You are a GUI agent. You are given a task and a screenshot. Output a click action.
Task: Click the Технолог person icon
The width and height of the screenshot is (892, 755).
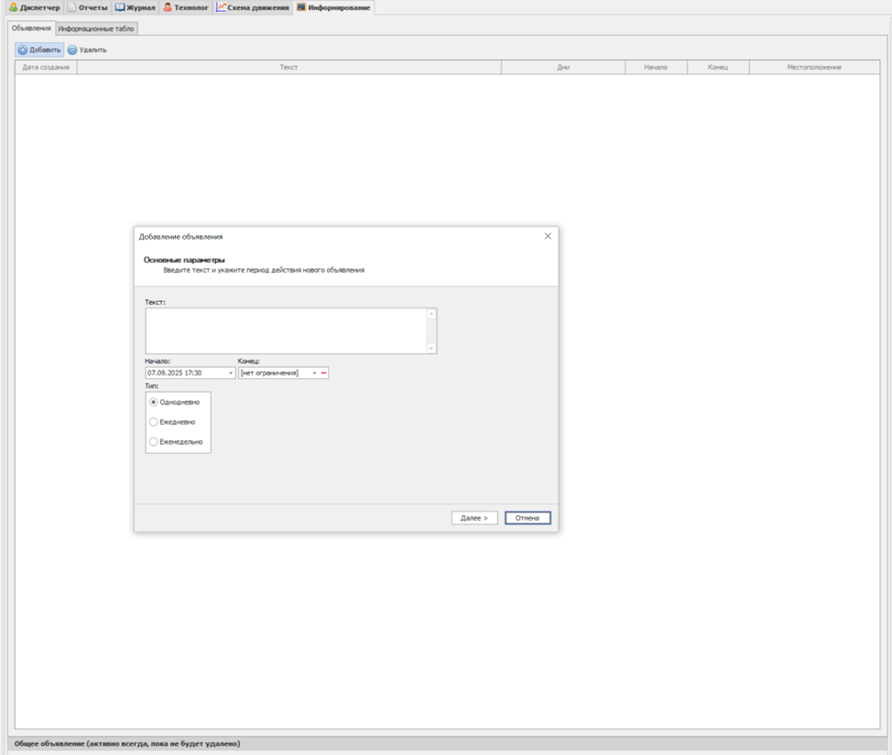click(x=168, y=7)
